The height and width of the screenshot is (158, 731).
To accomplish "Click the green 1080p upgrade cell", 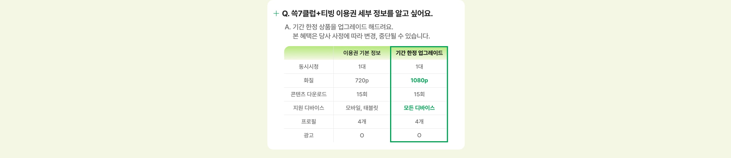I will [x=419, y=81].
